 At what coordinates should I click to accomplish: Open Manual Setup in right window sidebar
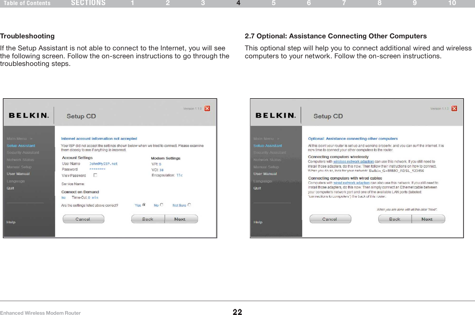[266, 167]
